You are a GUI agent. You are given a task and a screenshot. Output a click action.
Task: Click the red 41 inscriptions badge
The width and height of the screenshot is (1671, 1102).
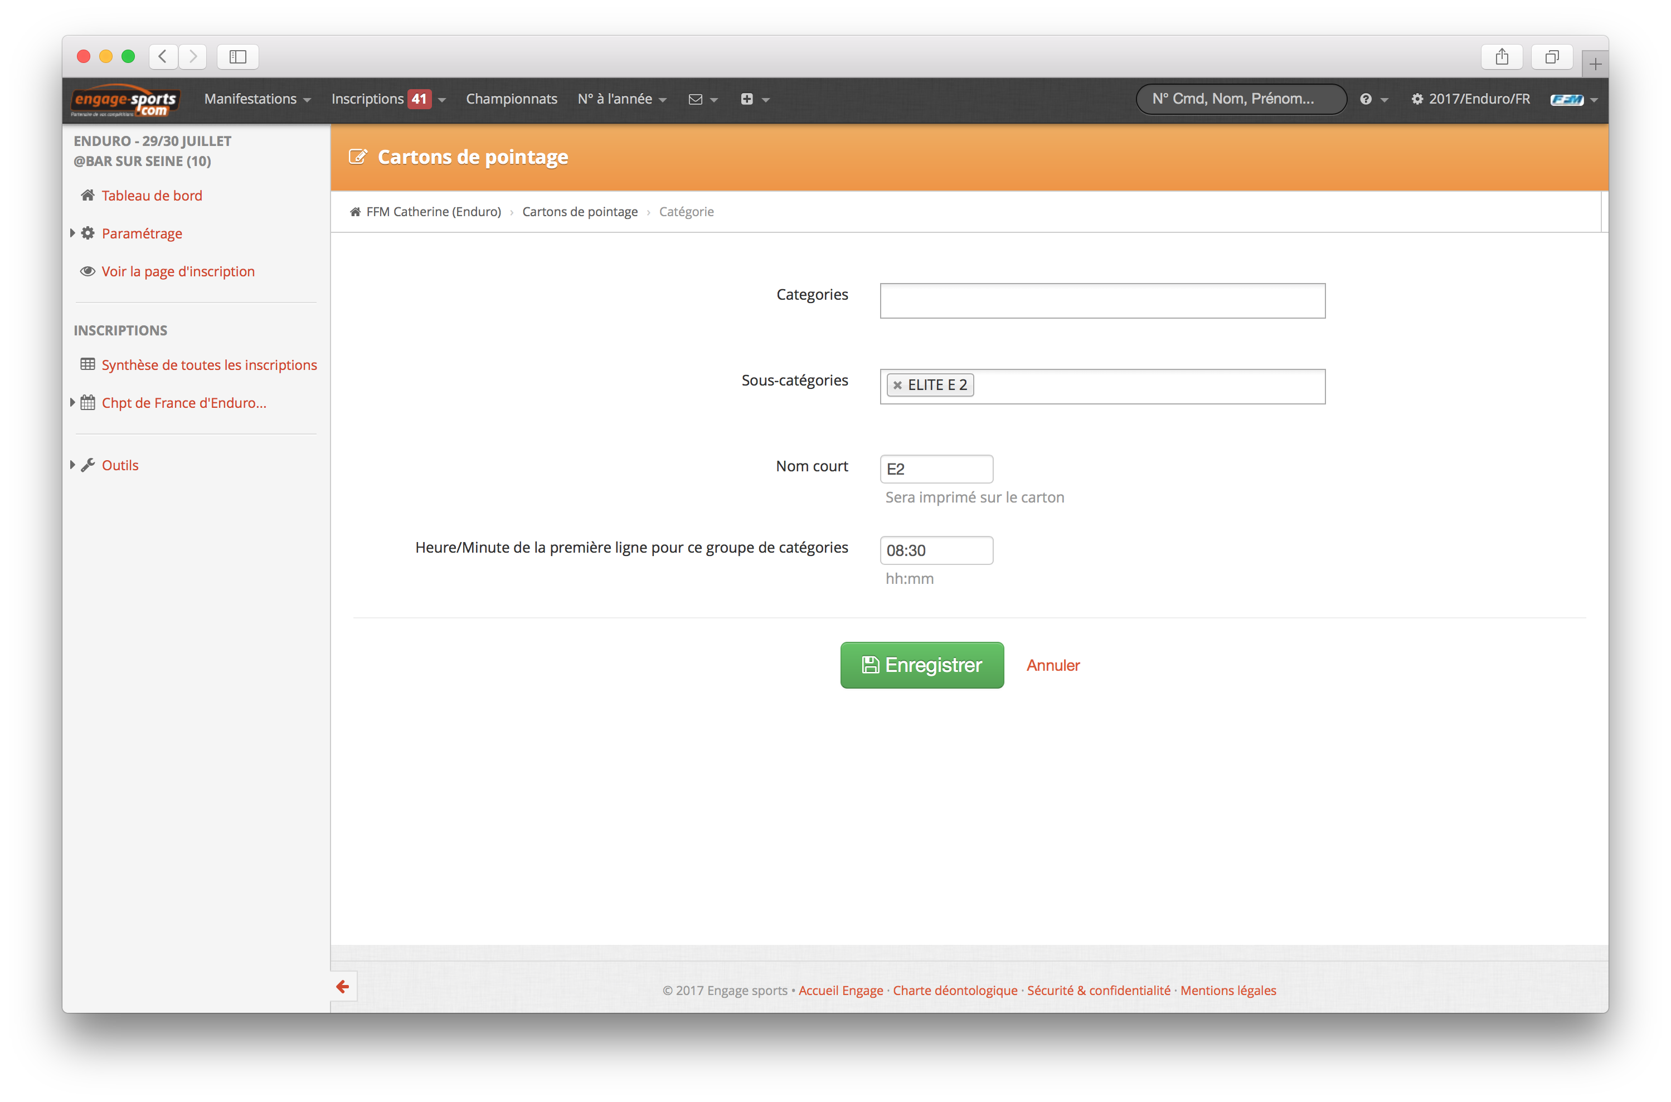click(419, 99)
